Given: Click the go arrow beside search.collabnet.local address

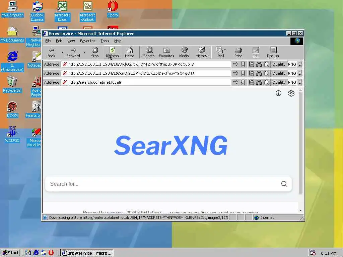Looking at the screenshot, I should 235,82.
